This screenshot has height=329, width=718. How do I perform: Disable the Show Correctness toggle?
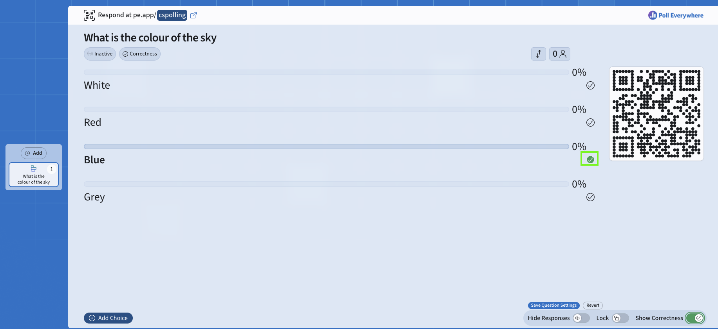(695, 318)
